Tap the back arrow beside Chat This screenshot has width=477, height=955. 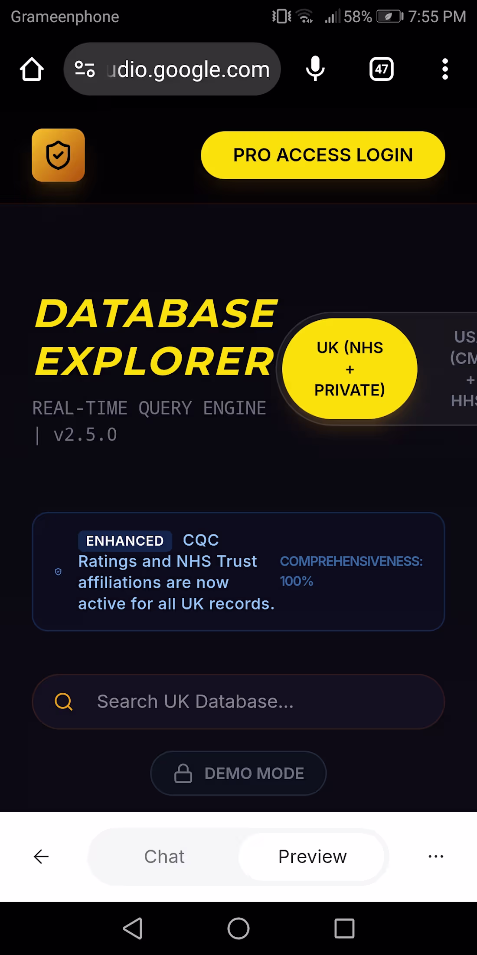(x=41, y=856)
